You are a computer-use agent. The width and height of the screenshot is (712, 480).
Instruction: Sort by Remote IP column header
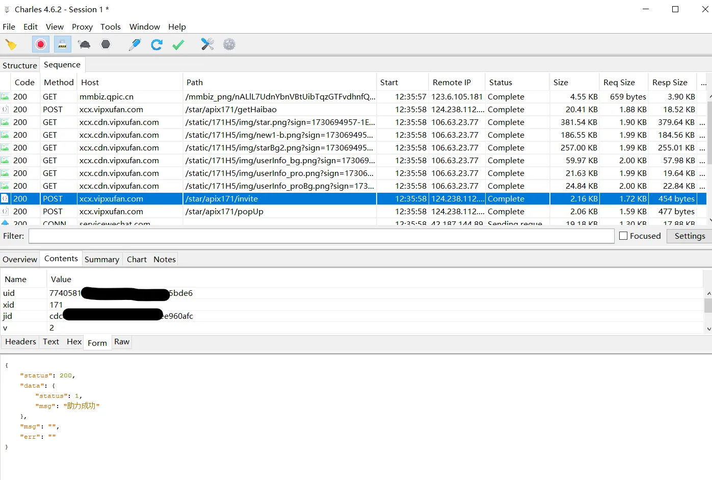[457, 82]
